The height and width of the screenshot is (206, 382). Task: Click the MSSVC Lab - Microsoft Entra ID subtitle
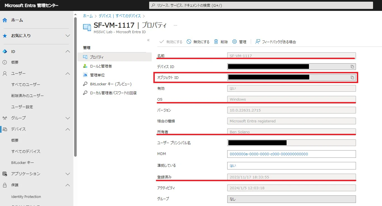120,32
